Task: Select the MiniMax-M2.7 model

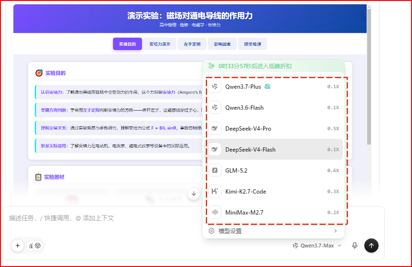Action: [274, 212]
